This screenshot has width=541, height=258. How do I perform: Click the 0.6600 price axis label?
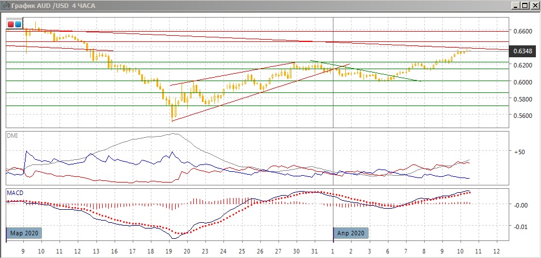click(x=523, y=31)
